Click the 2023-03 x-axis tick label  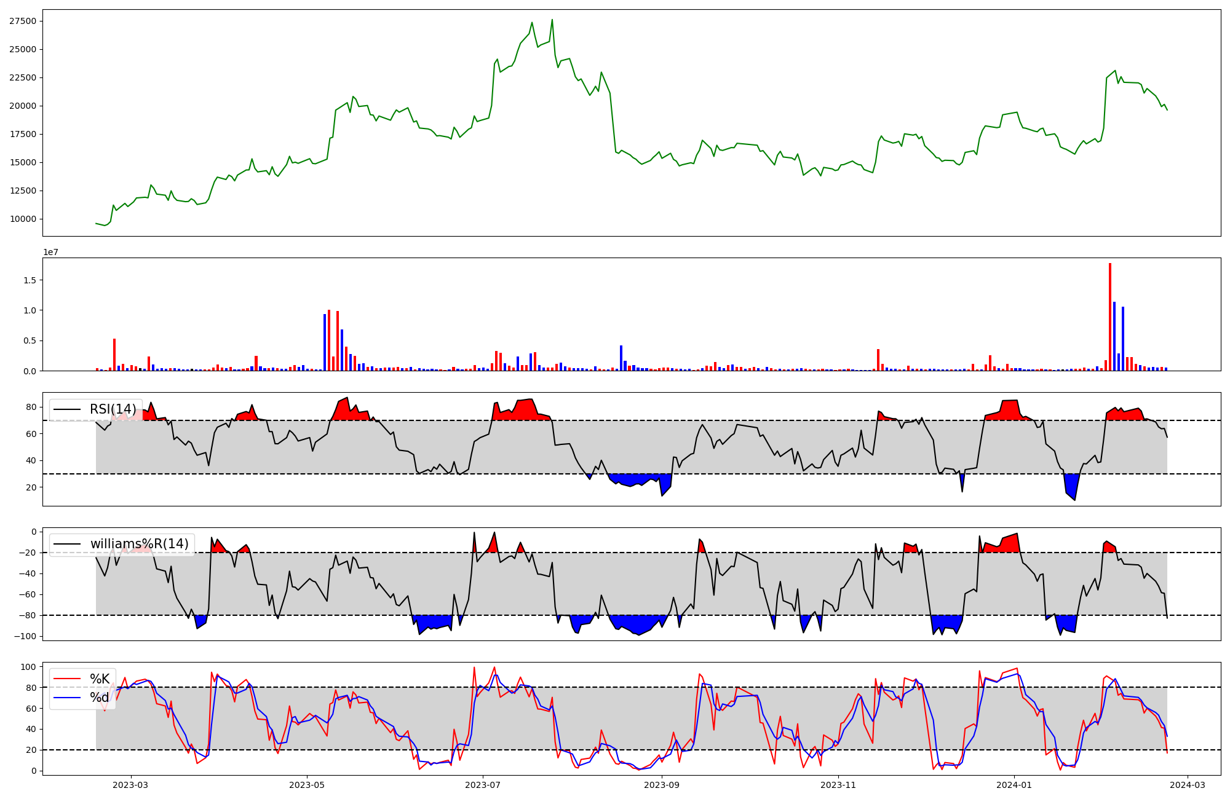coord(131,785)
